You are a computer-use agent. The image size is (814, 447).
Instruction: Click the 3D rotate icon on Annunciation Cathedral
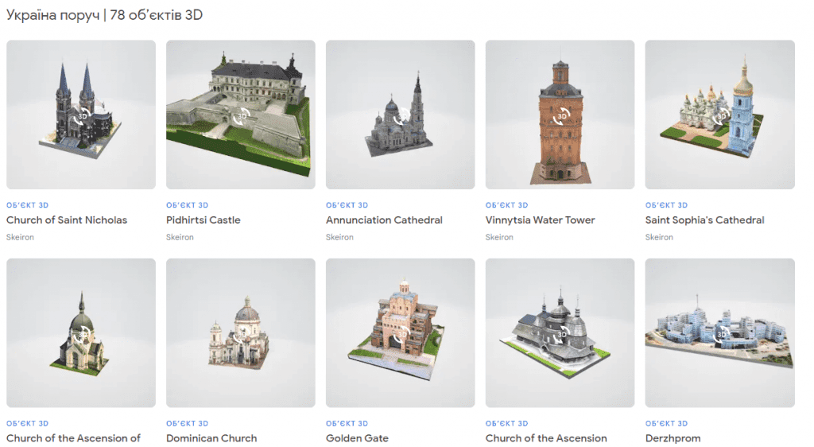click(401, 117)
